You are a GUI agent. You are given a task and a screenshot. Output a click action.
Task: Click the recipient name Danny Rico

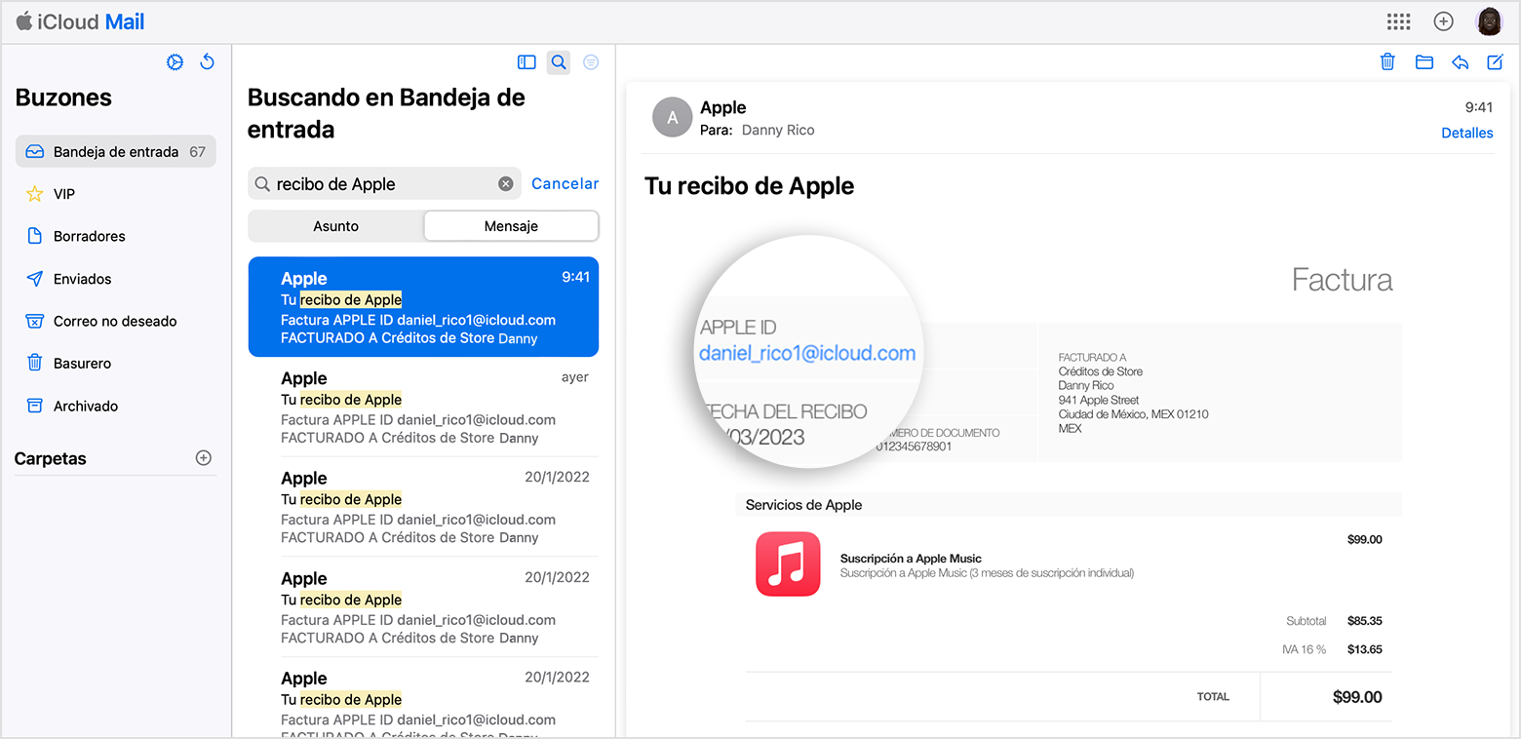coord(778,130)
